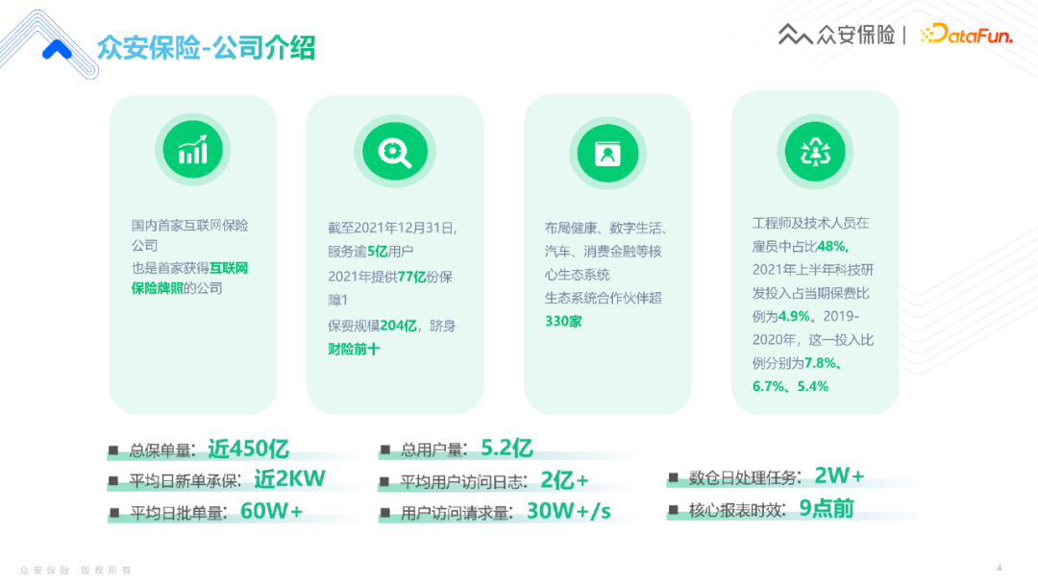1038x584 pixels.
Task: Click the green user profile card icon
Action: coord(607,154)
